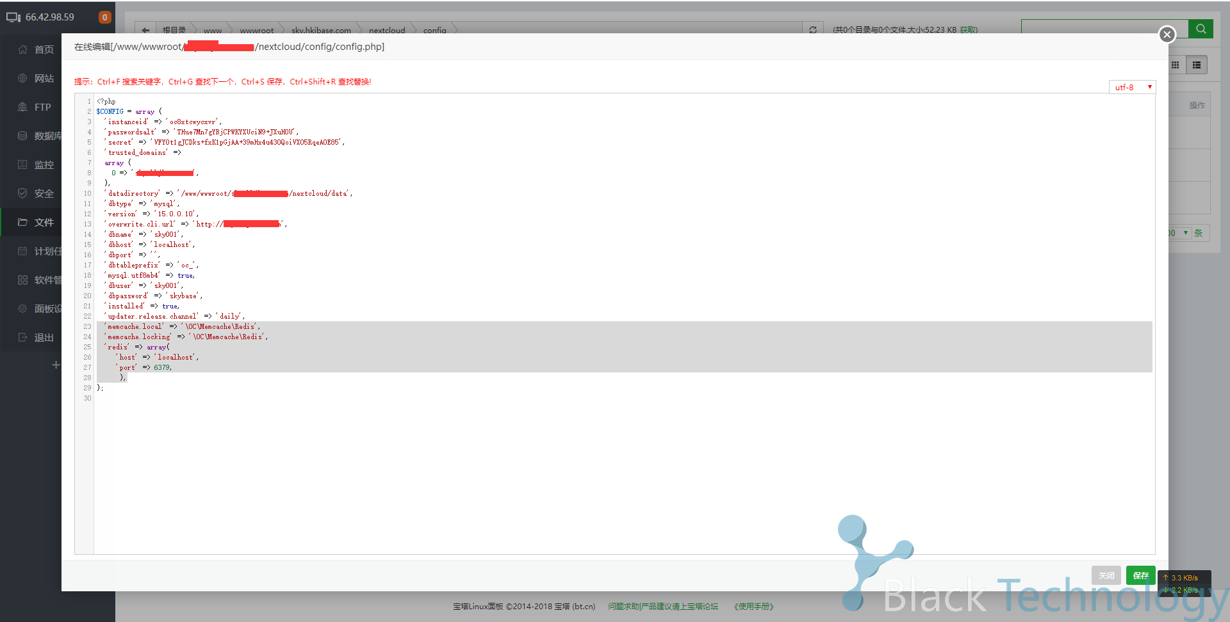The image size is (1230, 622).
Task: Click the FTP sidebar icon
Action: point(23,107)
